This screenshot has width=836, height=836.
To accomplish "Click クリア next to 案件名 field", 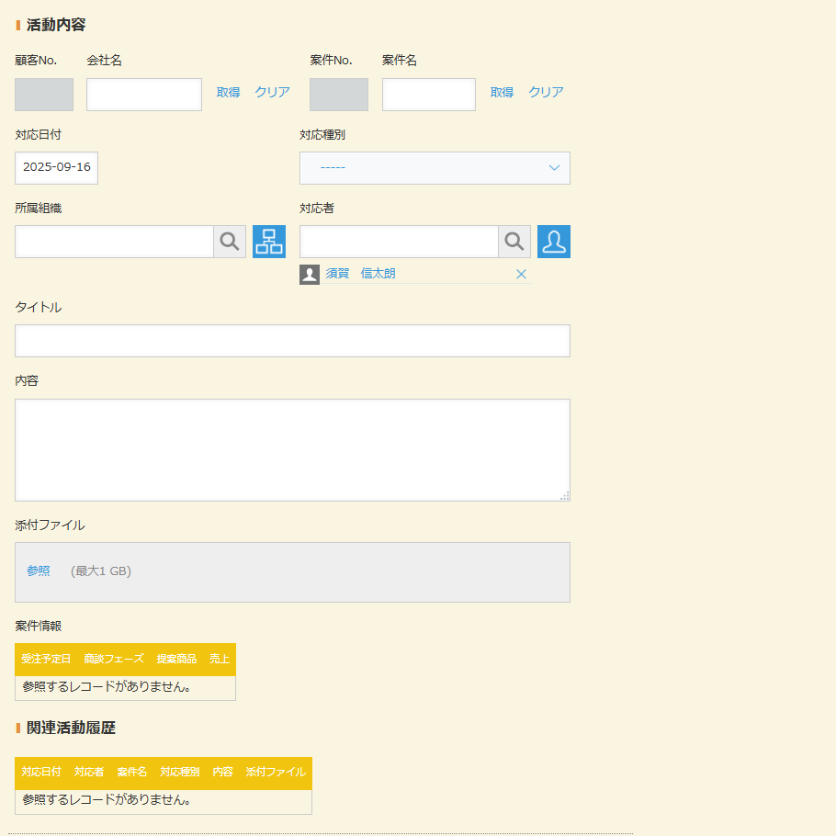I will point(546,93).
